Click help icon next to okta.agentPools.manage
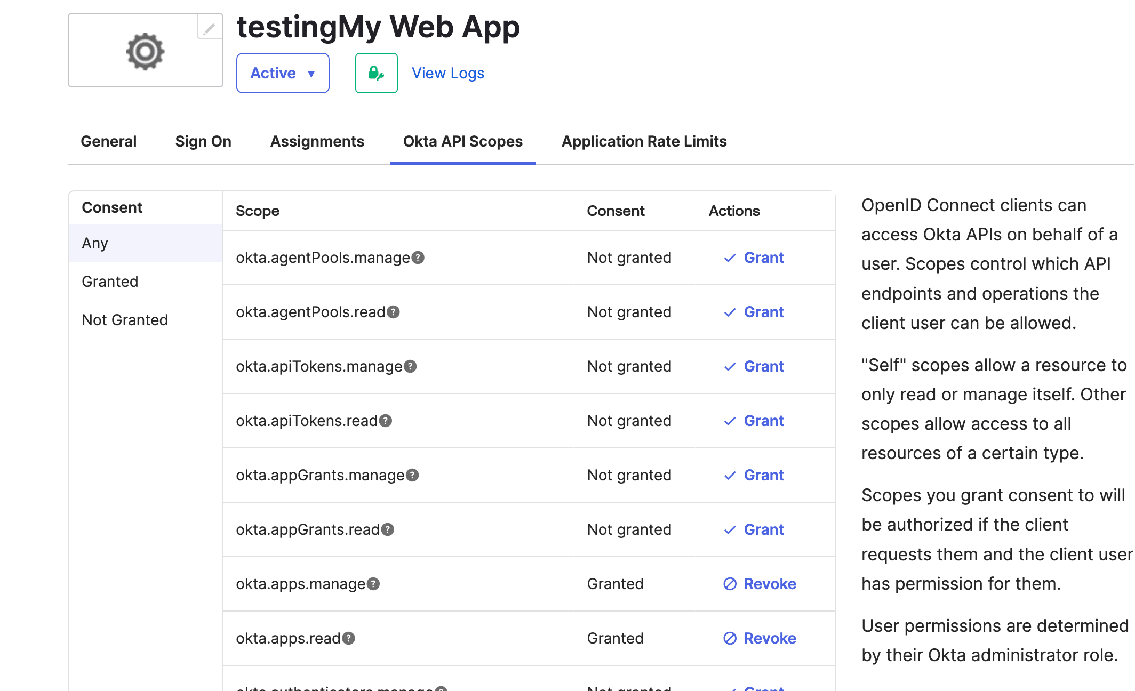Image resolution: width=1135 pixels, height=691 pixels. [x=419, y=258]
